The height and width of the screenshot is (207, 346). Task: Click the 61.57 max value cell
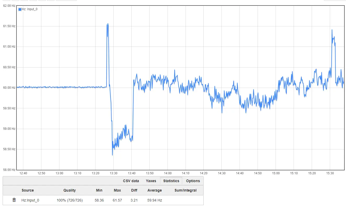click(x=117, y=200)
